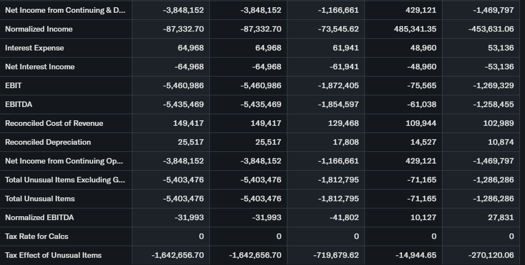This screenshot has height=265, width=525.
Task: Click the Reconciled Cost of Revenue value 129,468
Action: (x=343, y=123)
